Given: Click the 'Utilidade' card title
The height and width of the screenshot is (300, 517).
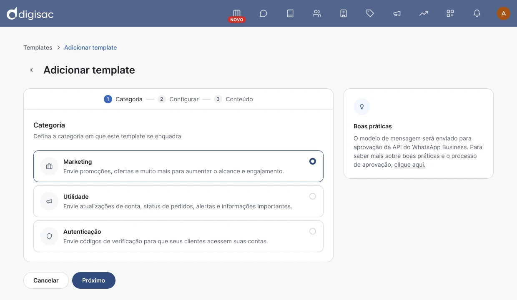Looking at the screenshot, I should tap(76, 197).
